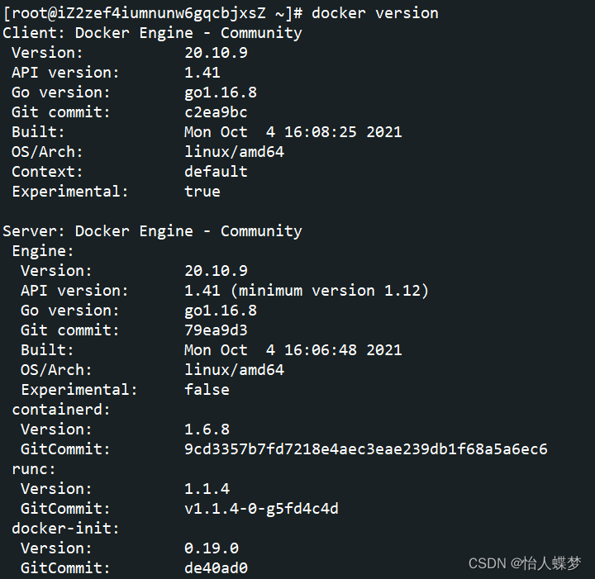Image resolution: width=595 pixels, height=579 pixels.
Task: Click the root shell prompt hostname
Action: click(153, 13)
